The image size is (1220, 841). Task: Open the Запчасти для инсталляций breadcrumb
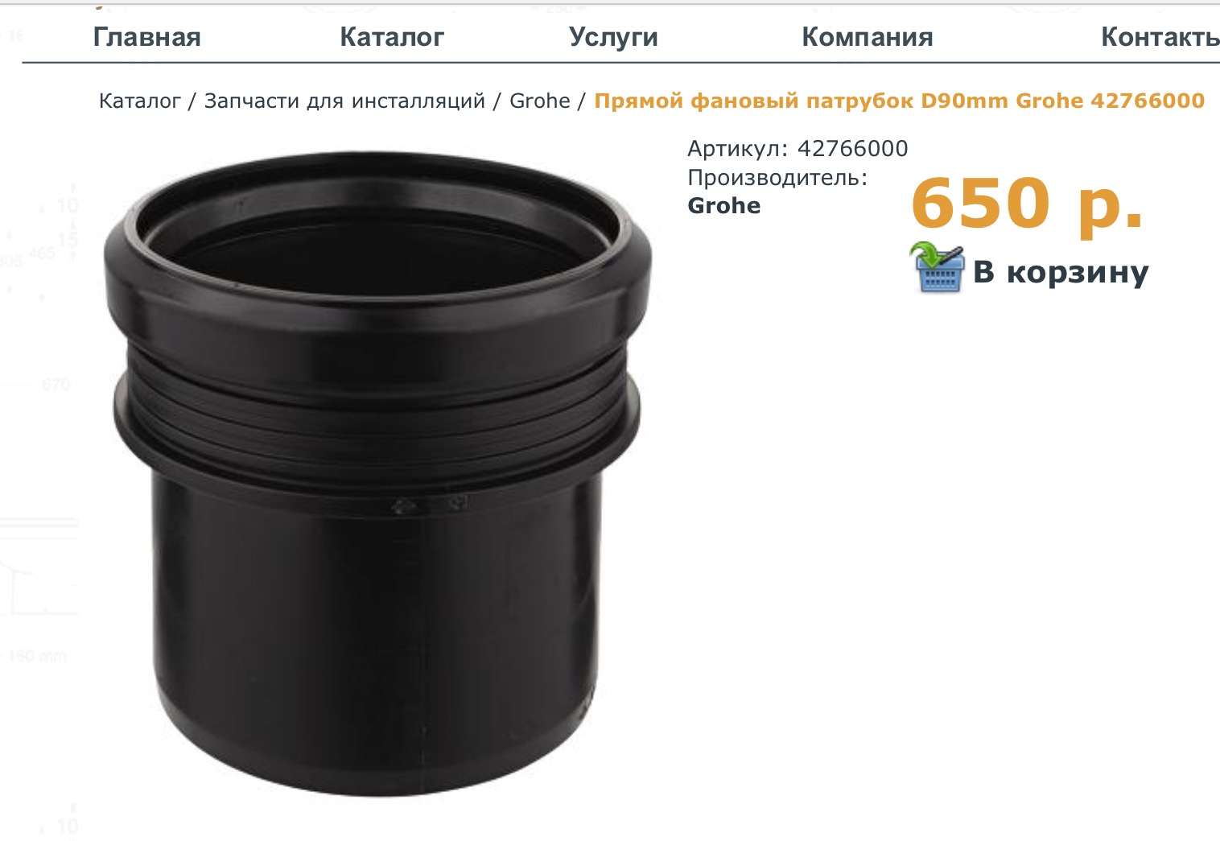(344, 101)
